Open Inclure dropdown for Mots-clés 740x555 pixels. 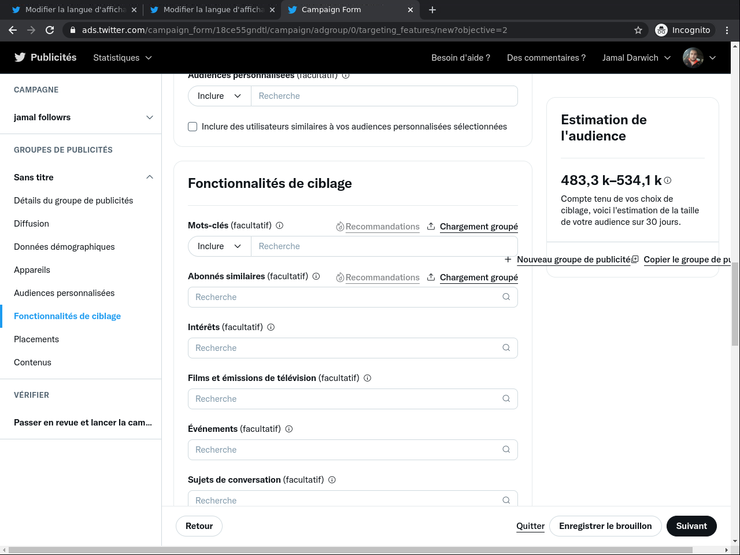tap(220, 246)
